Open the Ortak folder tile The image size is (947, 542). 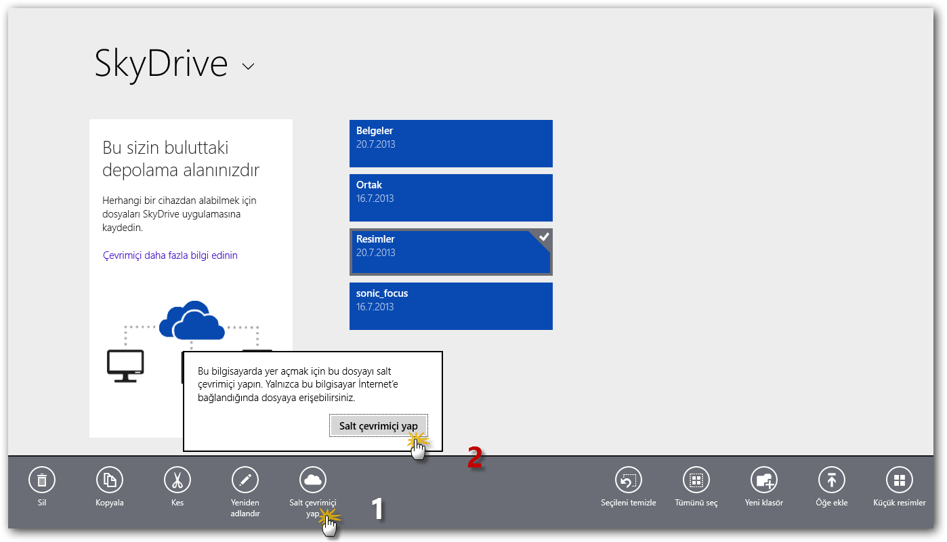(x=451, y=198)
